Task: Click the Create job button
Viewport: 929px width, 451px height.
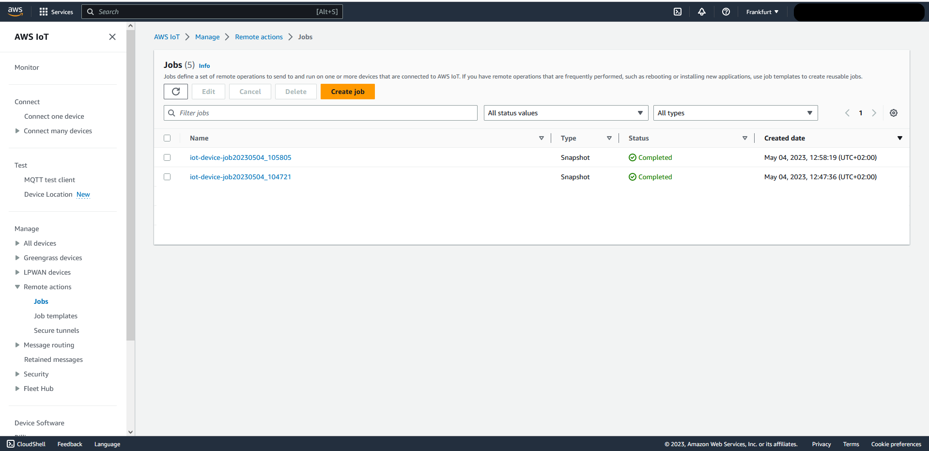Action: pos(348,92)
